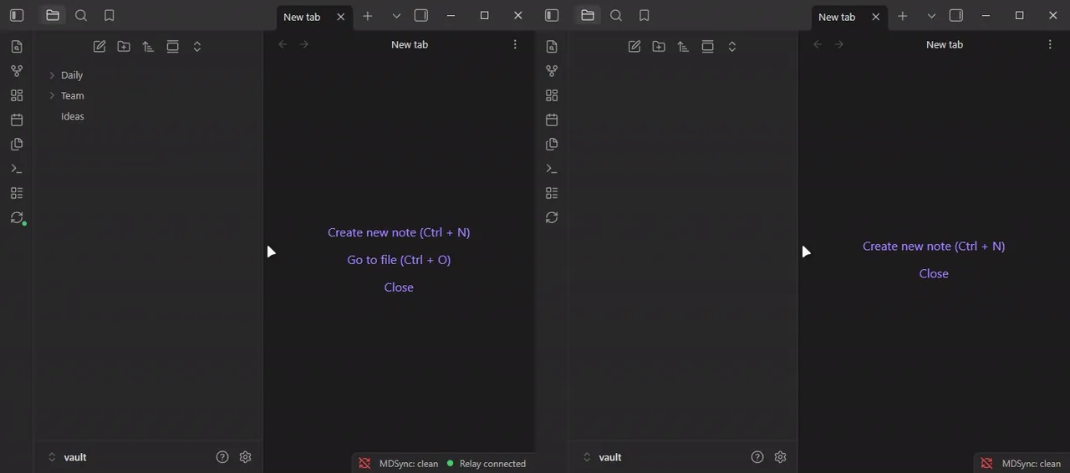This screenshot has height=473, width=1070.
Task: Toggle auto-reveal current file in left window
Action: [x=173, y=47]
